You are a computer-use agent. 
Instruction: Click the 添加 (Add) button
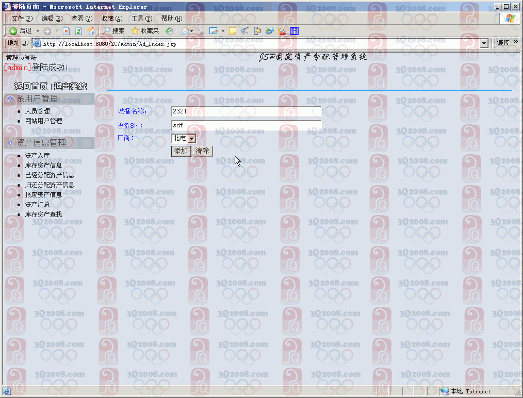pos(181,151)
